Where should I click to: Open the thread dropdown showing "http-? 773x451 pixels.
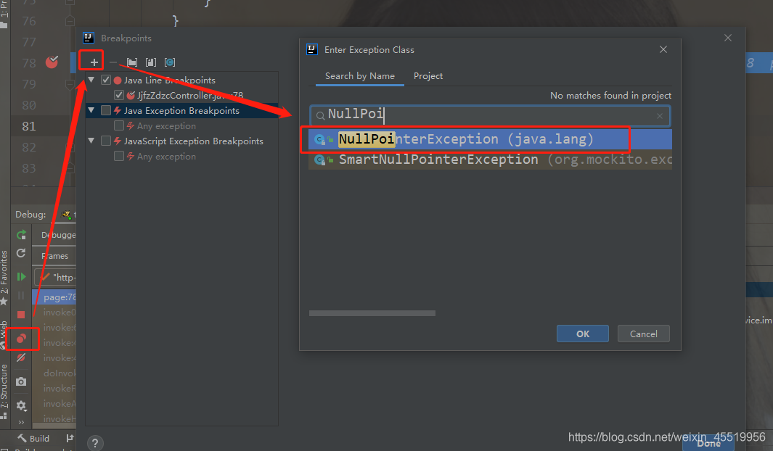pos(54,277)
